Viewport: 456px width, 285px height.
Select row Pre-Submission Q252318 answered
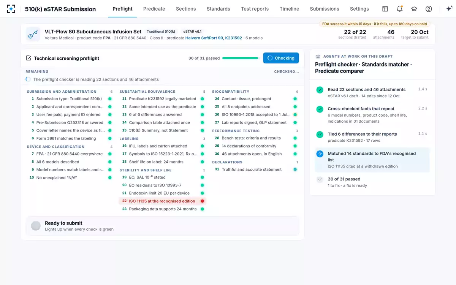coord(70,122)
